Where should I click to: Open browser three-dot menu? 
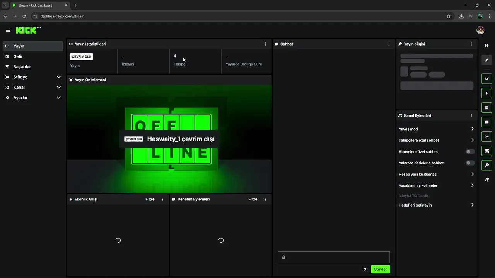489,16
